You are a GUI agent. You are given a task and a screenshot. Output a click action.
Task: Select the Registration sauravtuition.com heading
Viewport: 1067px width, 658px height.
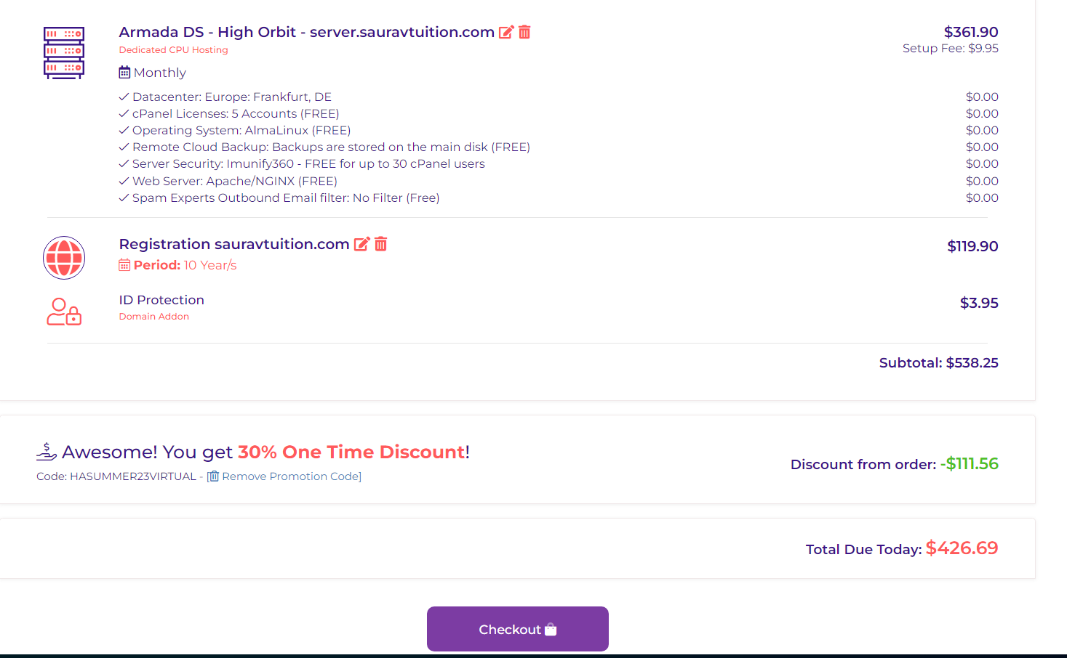[x=234, y=244]
